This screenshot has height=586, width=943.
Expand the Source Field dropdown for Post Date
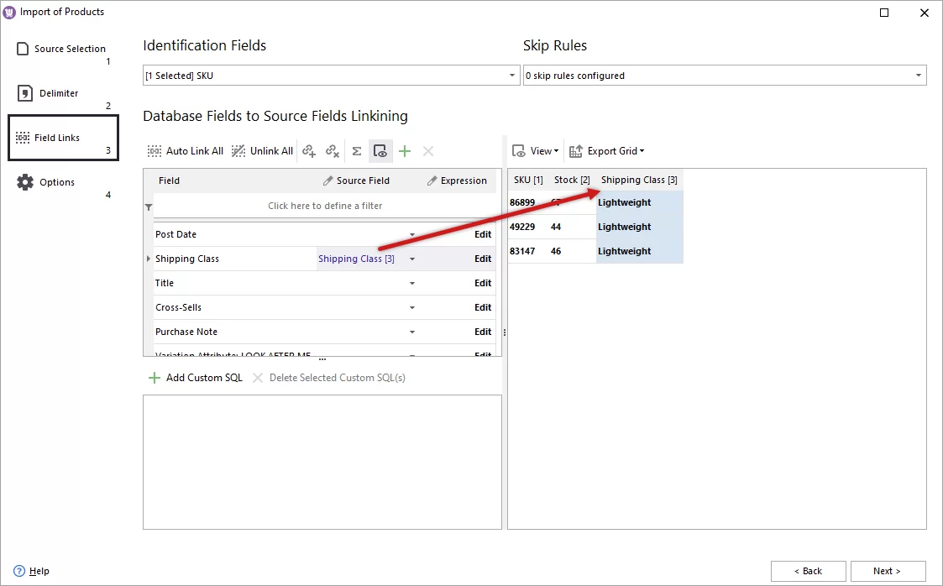pyautogui.click(x=411, y=234)
